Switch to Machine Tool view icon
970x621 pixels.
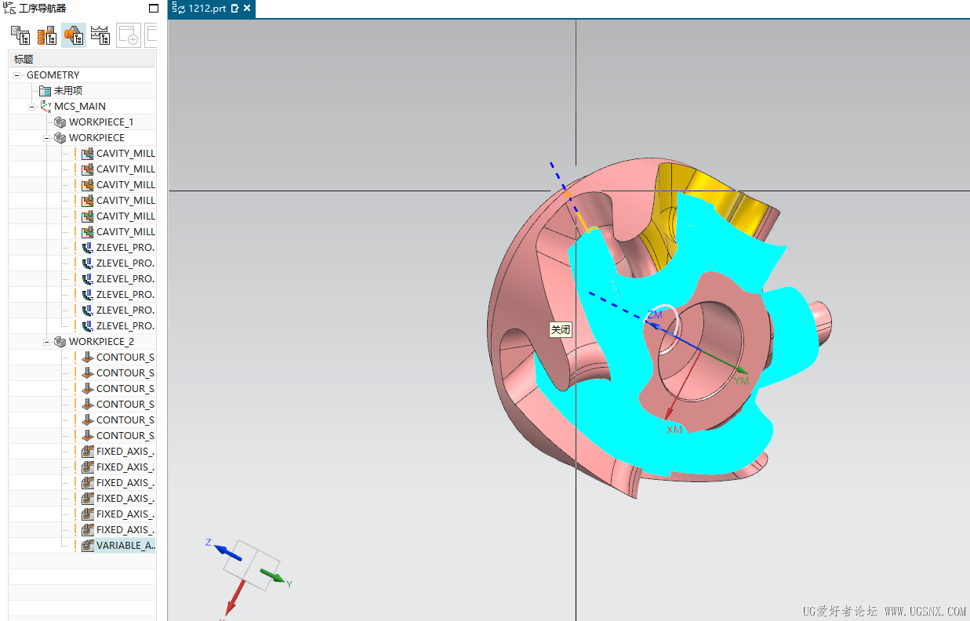(47, 35)
